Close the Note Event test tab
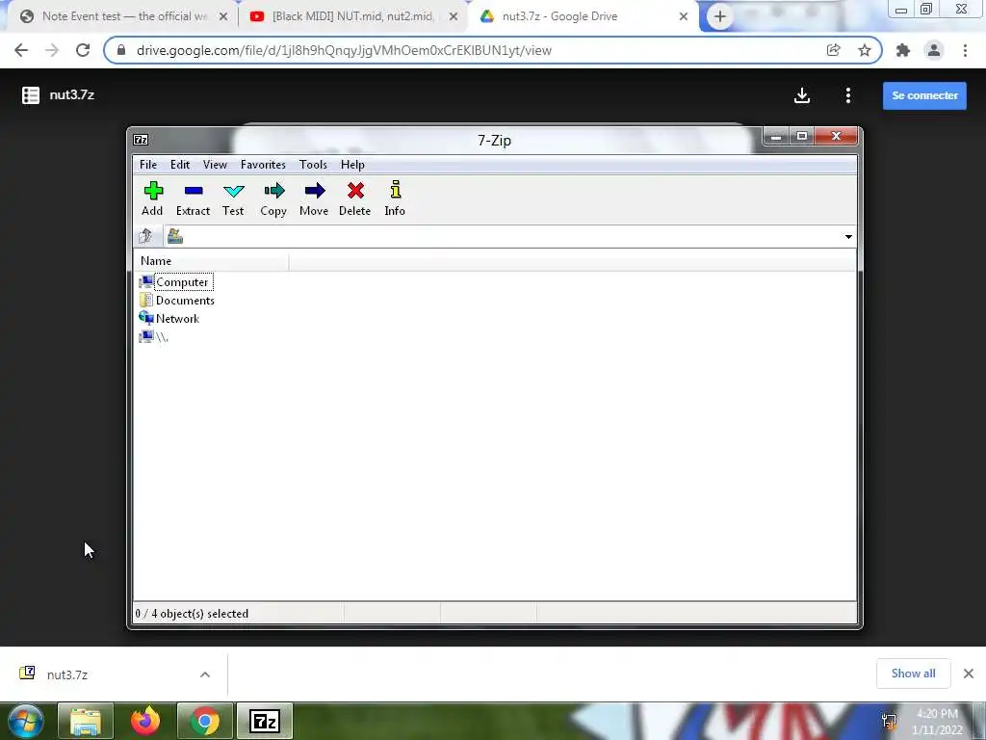 tap(223, 17)
